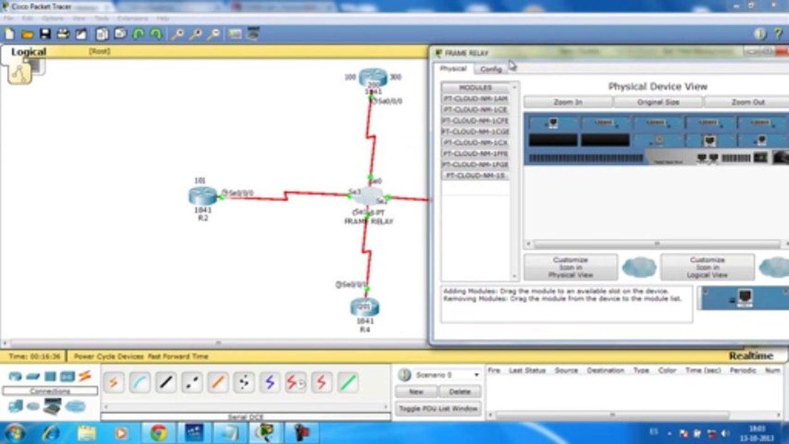This screenshot has width=789, height=444.
Task: Choose the green Octal cable icon
Action: pos(348,383)
